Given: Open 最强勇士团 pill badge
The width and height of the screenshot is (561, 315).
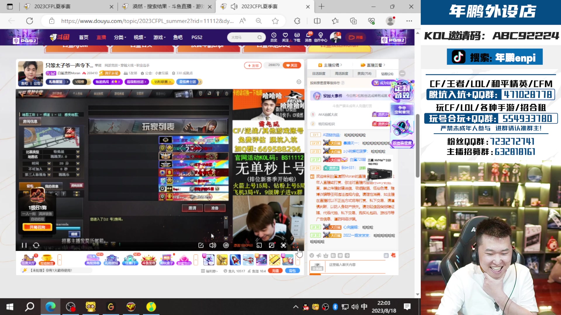Looking at the screenshot, I should [x=189, y=82].
